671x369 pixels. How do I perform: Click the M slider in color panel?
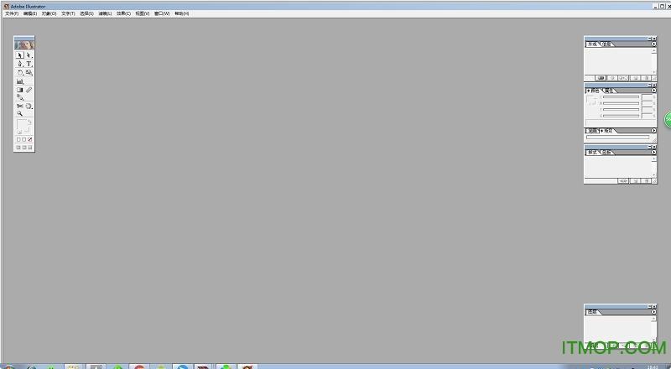[621, 103]
